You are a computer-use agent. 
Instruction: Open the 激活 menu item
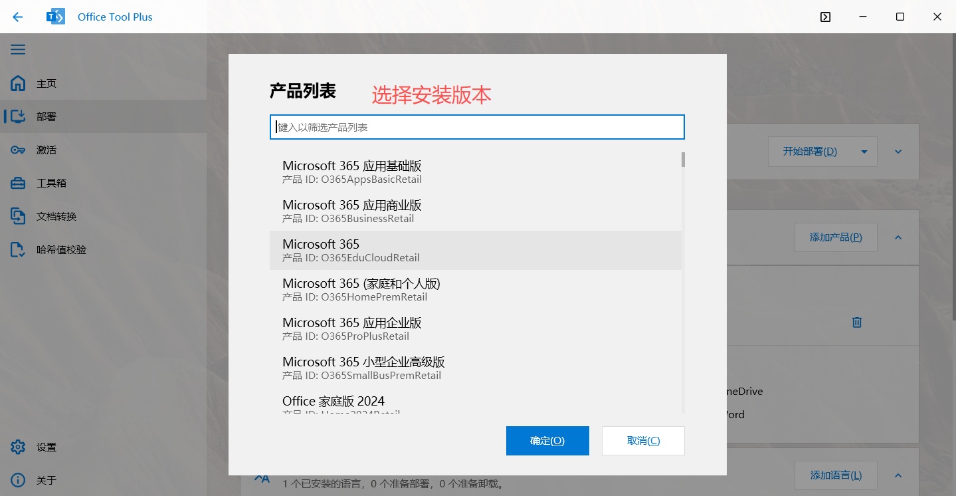103,150
